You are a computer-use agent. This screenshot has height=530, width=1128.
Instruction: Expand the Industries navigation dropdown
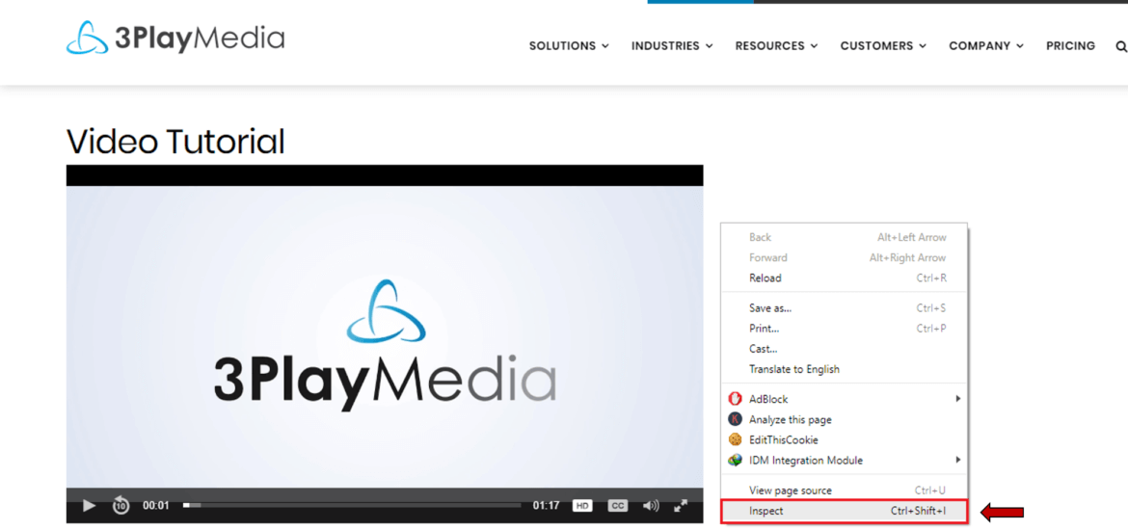672,46
